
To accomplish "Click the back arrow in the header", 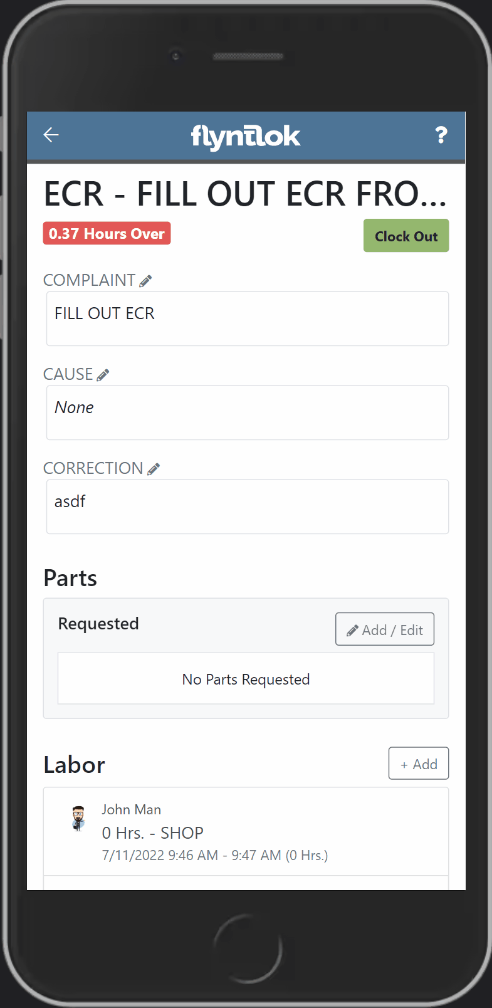I will point(51,134).
